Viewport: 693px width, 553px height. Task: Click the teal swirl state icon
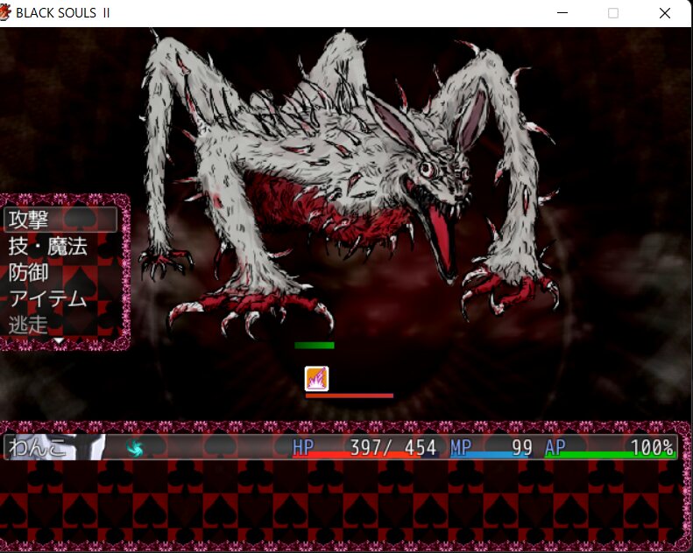(135, 447)
